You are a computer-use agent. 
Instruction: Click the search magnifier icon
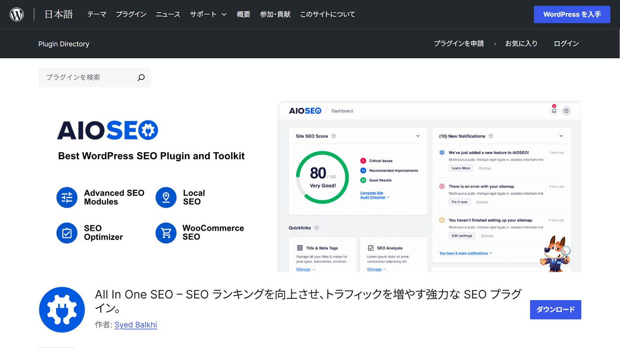click(141, 77)
